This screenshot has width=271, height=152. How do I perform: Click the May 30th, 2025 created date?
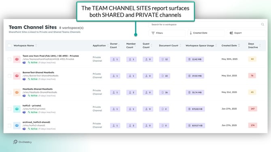[x=229, y=59]
